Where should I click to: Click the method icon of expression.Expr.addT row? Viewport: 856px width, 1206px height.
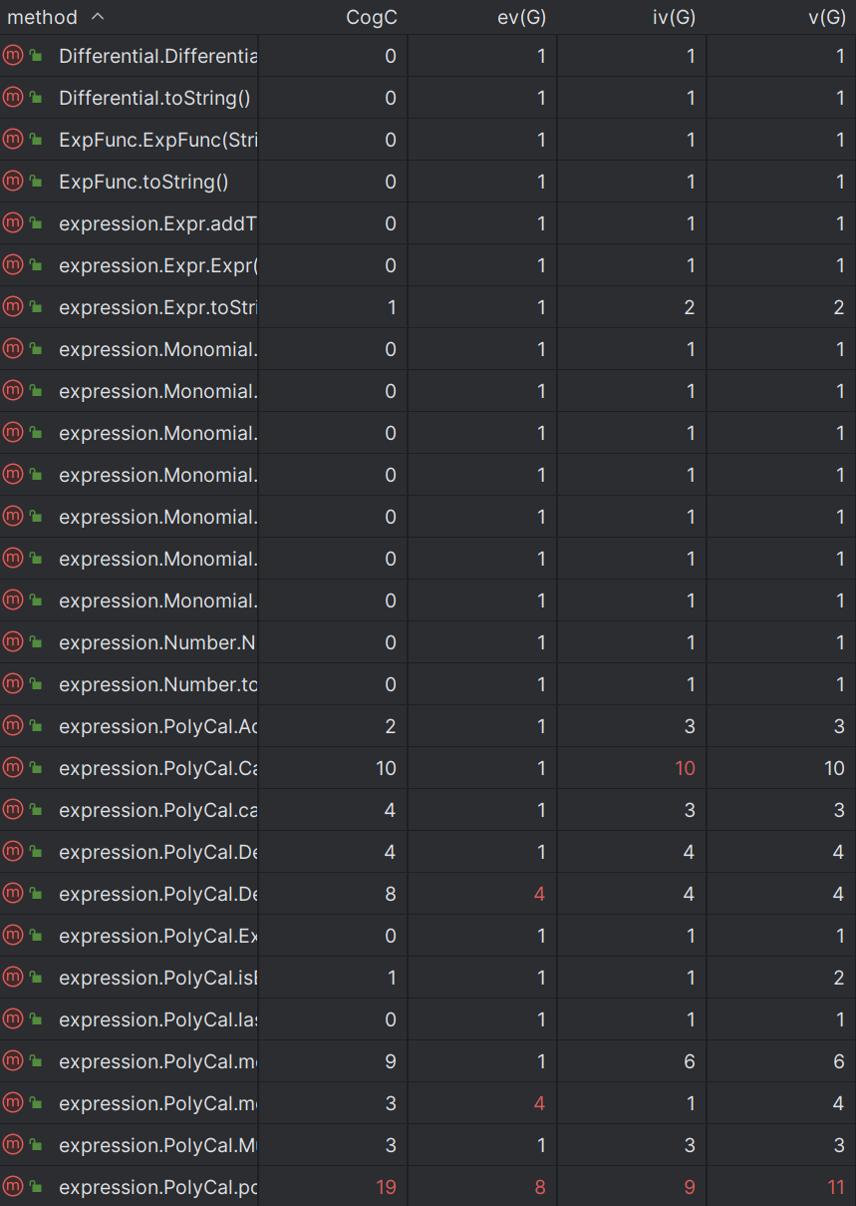coord(13,223)
